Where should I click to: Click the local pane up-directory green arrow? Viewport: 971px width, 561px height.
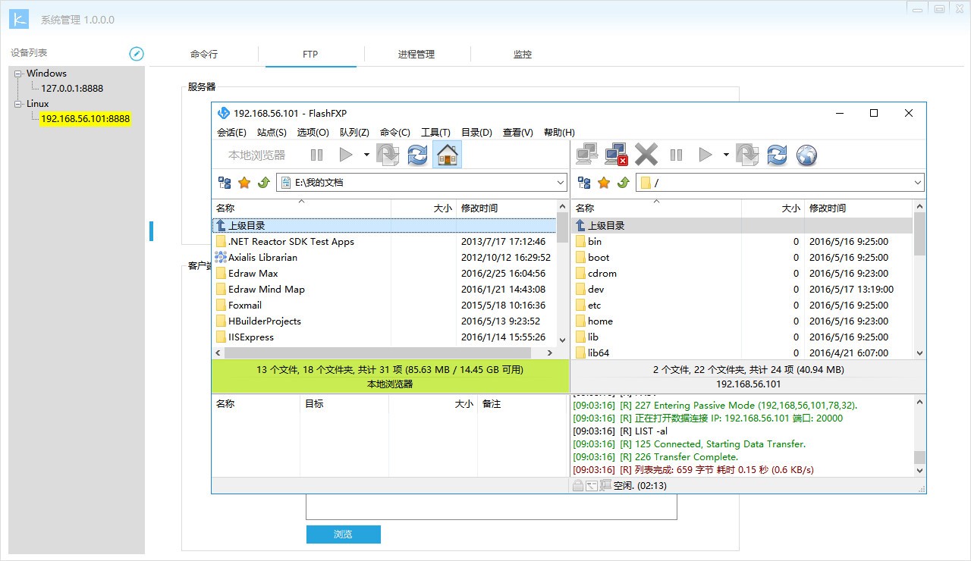pyautogui.click(x=264, y=183)
